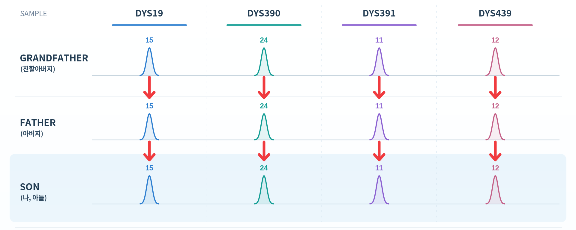This screenshot has height=230, width=576.
Task: Click the FATHER row label
Action: coord(38,123)
